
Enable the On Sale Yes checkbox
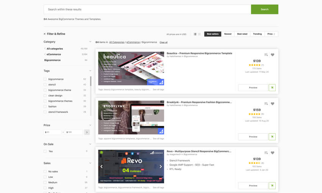[45, 151]
